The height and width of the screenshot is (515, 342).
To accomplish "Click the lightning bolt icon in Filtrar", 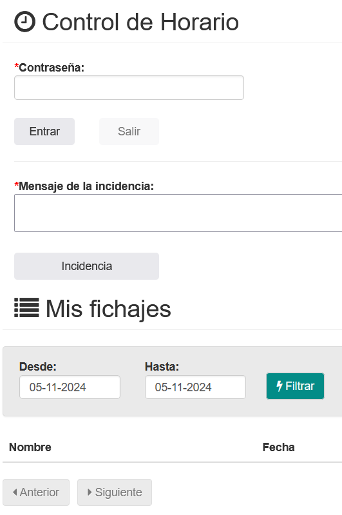I will point(280,386).
